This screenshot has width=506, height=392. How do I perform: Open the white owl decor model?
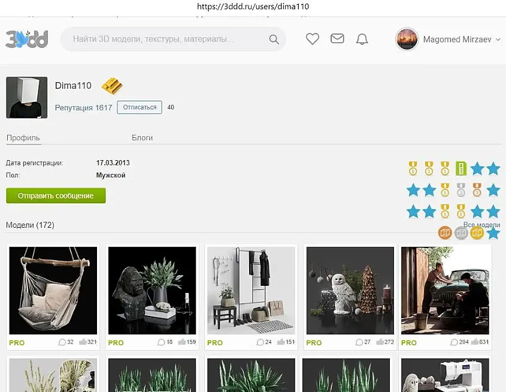coord(350,291)
